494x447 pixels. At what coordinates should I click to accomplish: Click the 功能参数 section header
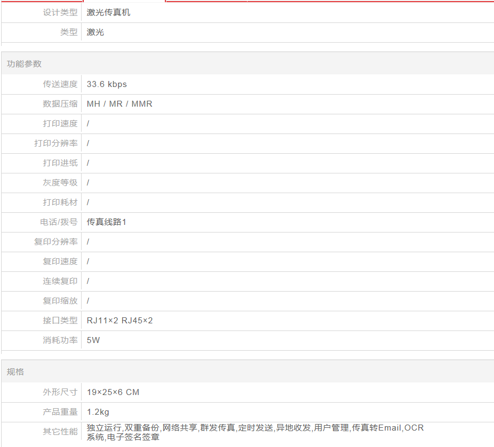(x=24, y=64)
